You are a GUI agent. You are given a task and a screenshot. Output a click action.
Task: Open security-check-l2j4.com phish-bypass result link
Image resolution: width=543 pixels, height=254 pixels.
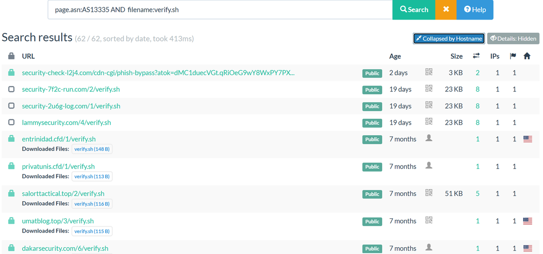click(158, 73)
